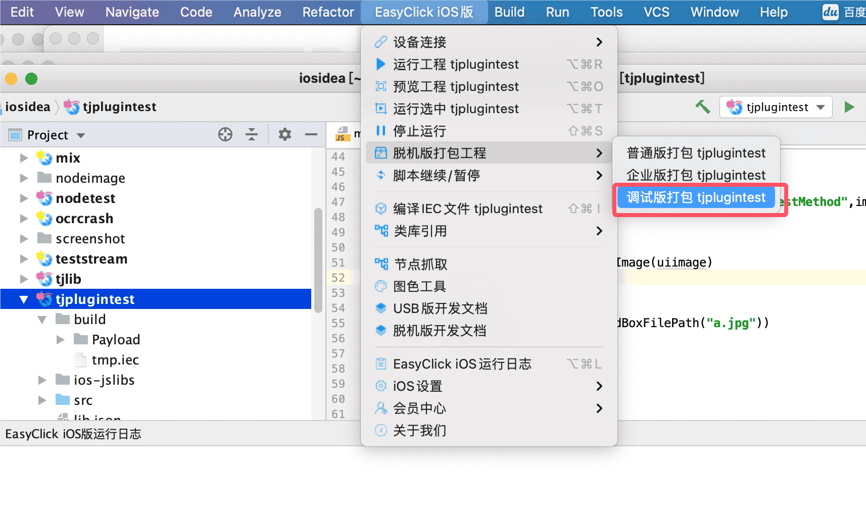Expand the ios-jslibs folder
The width and height of the screenshot is (866, 520).
[x=42, y=380]
